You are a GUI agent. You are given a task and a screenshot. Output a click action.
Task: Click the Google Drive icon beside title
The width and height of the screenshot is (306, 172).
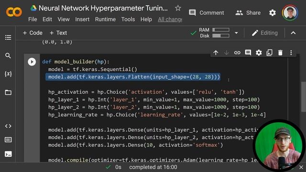(x=33, y=8)
